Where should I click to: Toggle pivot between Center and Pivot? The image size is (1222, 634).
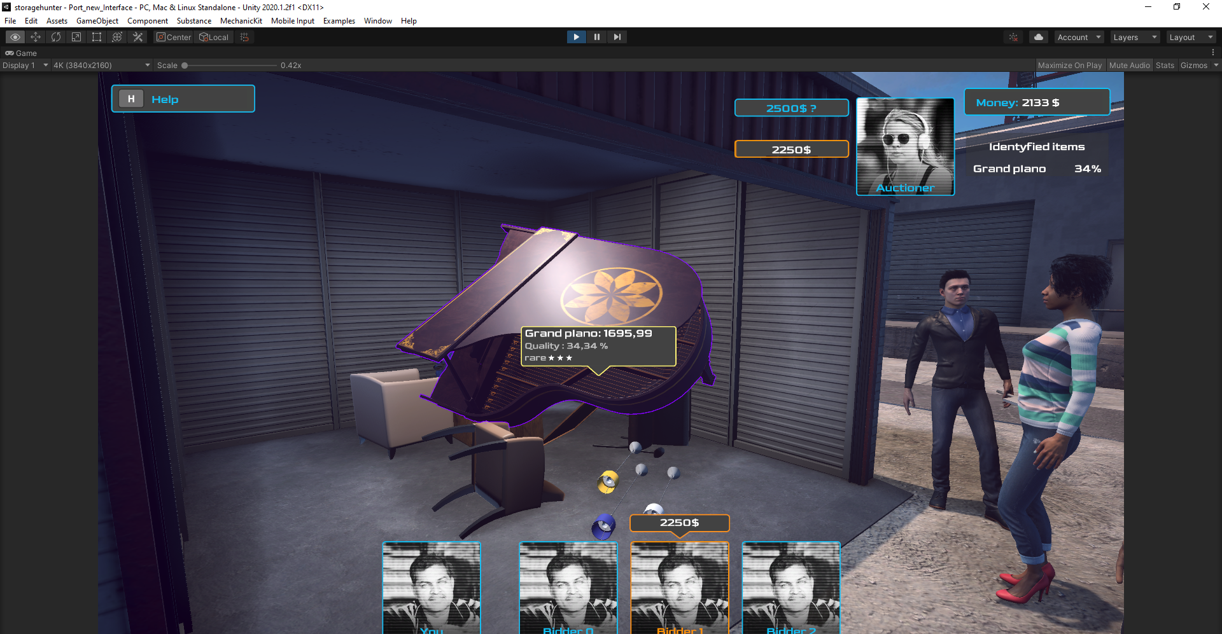coord(173,37)
